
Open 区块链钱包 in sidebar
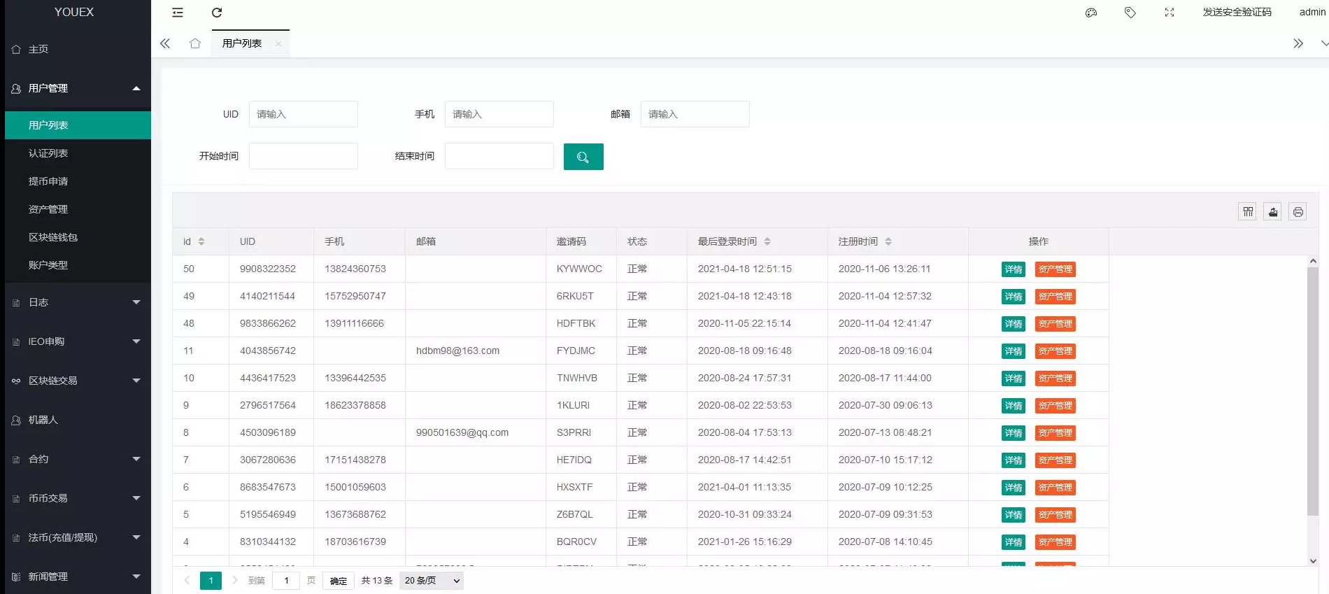(78, 237)
